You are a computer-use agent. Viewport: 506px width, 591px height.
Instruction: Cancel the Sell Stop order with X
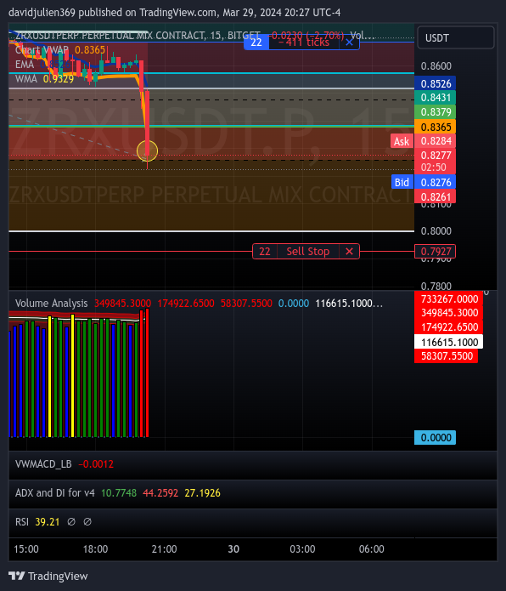(x=349, y=252)
